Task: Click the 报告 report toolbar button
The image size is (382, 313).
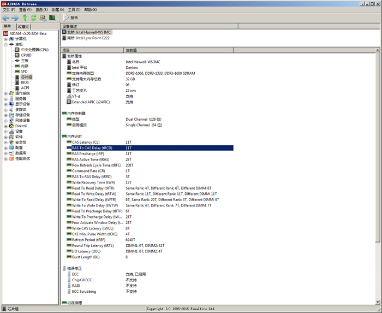Action: [70, 18]
